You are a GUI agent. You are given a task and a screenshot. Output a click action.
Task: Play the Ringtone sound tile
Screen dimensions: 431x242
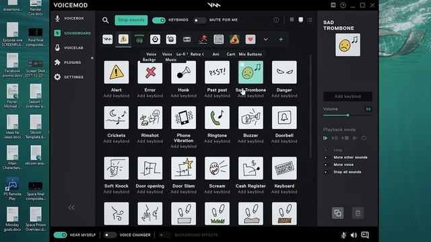coord(217,118)
